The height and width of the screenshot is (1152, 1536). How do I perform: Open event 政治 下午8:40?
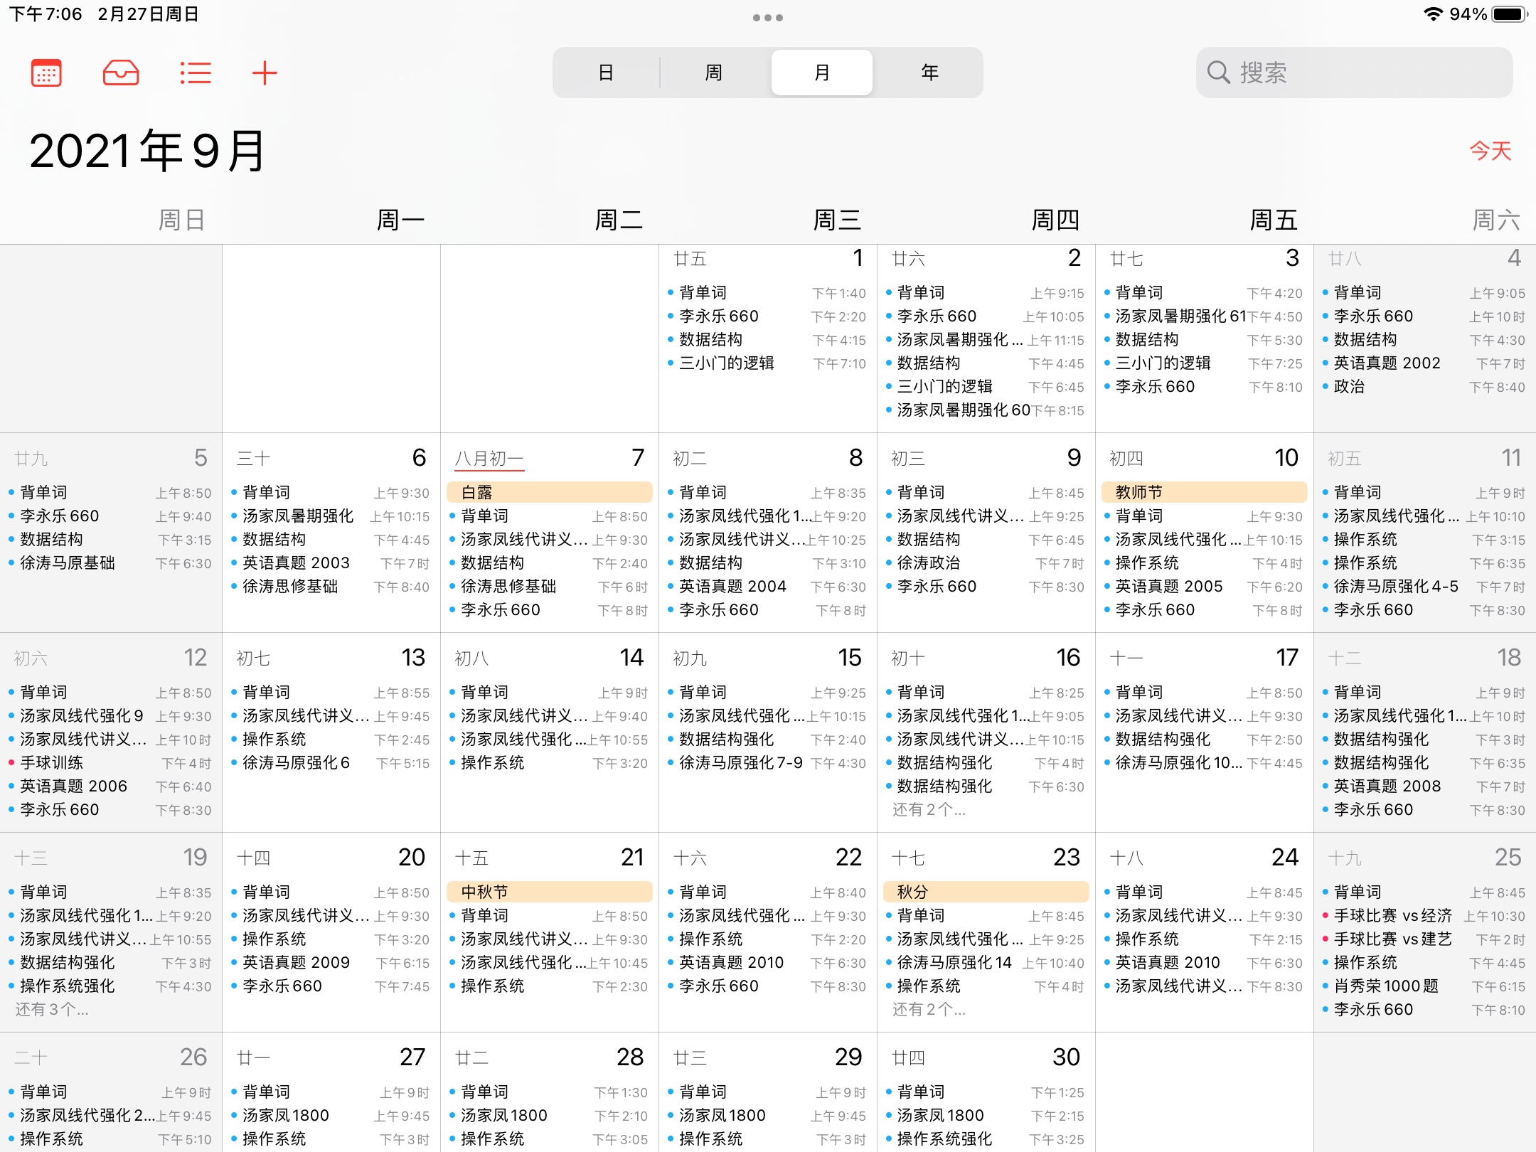point(1425,387)
